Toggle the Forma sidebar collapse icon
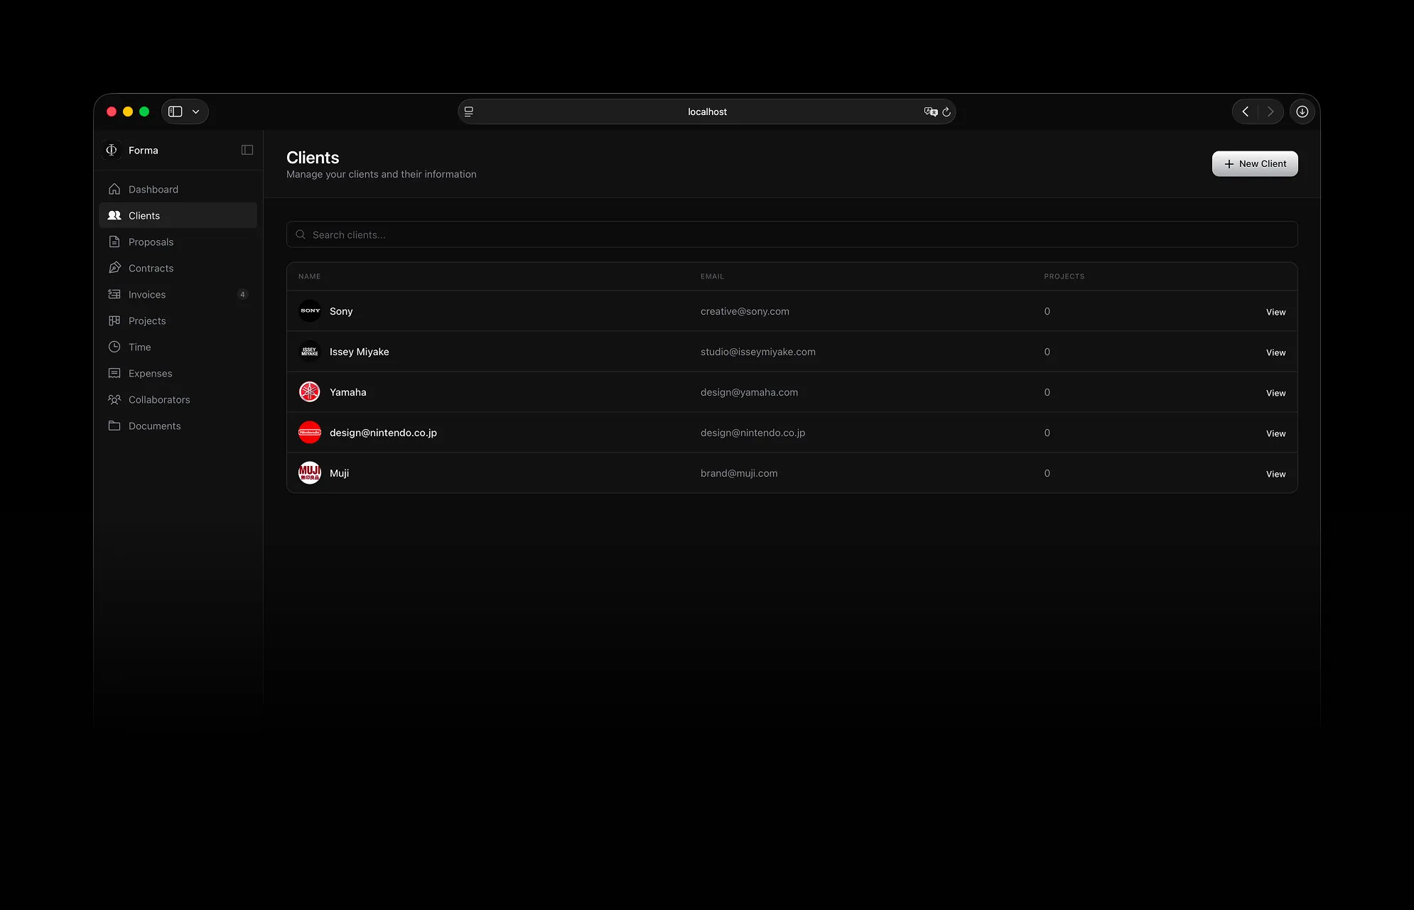This screenshot has height=910, width=1414. click(x=247, y=150)
